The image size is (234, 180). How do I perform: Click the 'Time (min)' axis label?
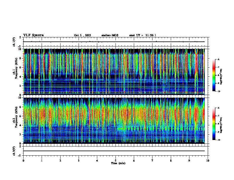(x=118, y=163)
